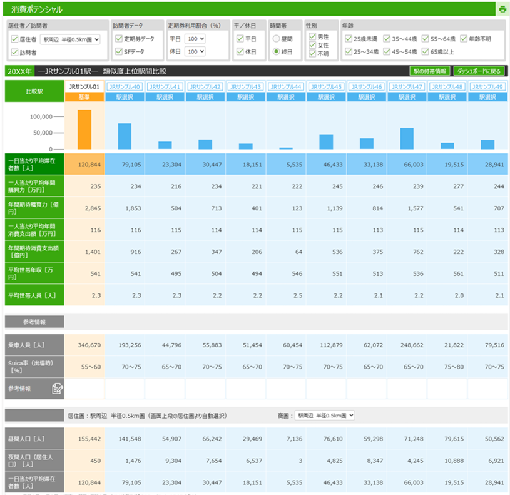
Task: Select the JRサンプル45 station column header
Action: point(327,86)
